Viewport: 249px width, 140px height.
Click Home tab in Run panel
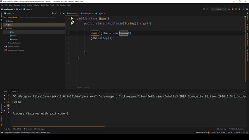coord(14,91)
